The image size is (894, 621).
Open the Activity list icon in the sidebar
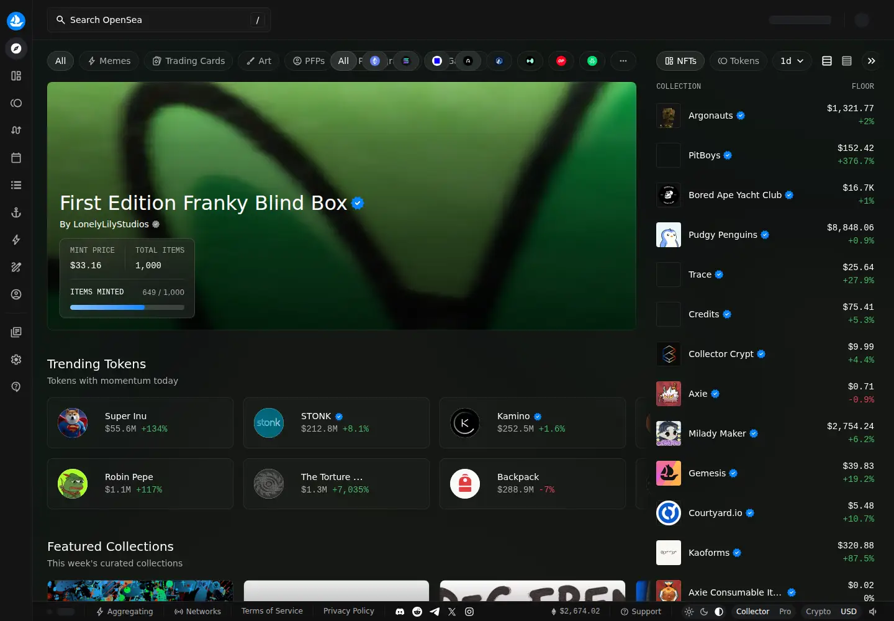16,185
